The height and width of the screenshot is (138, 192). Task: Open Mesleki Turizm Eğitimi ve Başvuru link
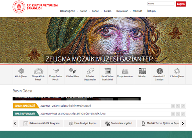(x=158, y=123)
